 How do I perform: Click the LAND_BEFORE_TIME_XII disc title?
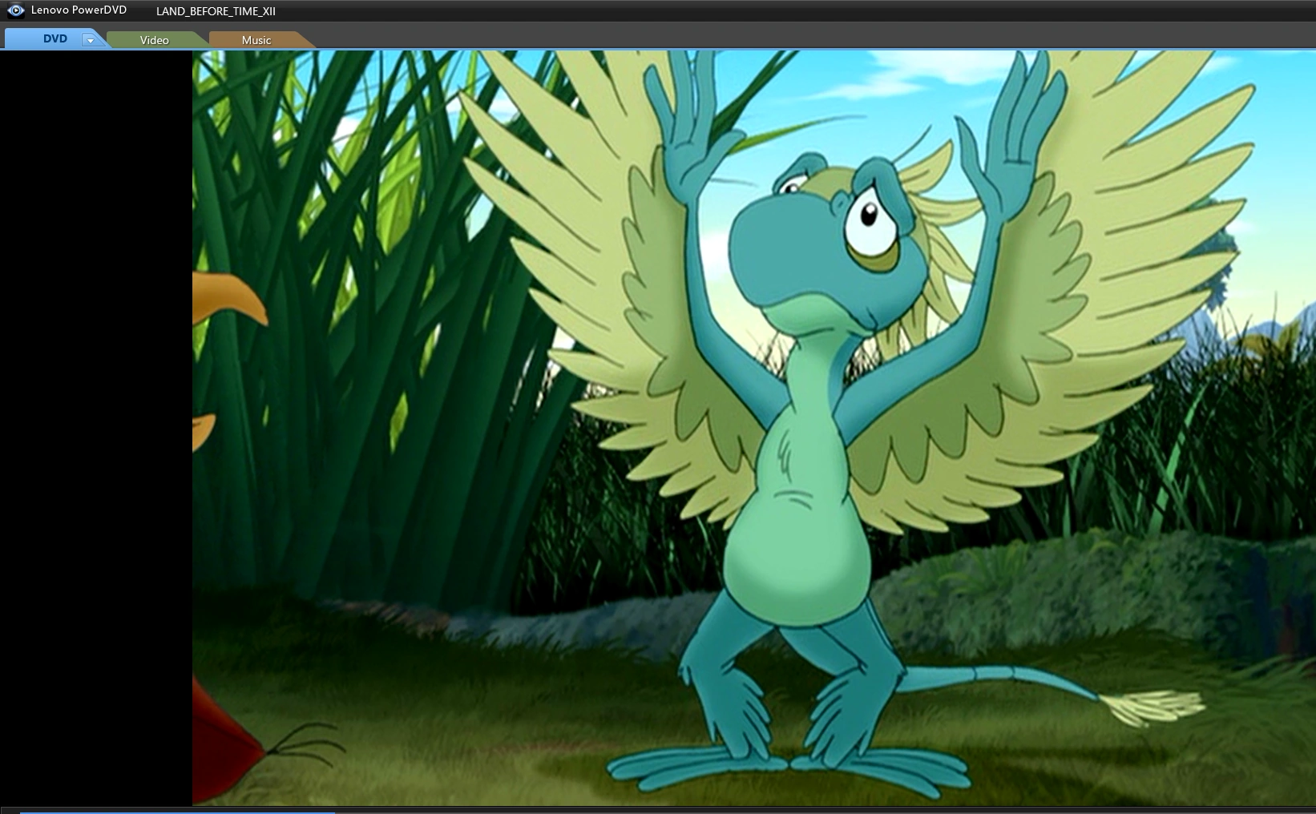point(216,11)
